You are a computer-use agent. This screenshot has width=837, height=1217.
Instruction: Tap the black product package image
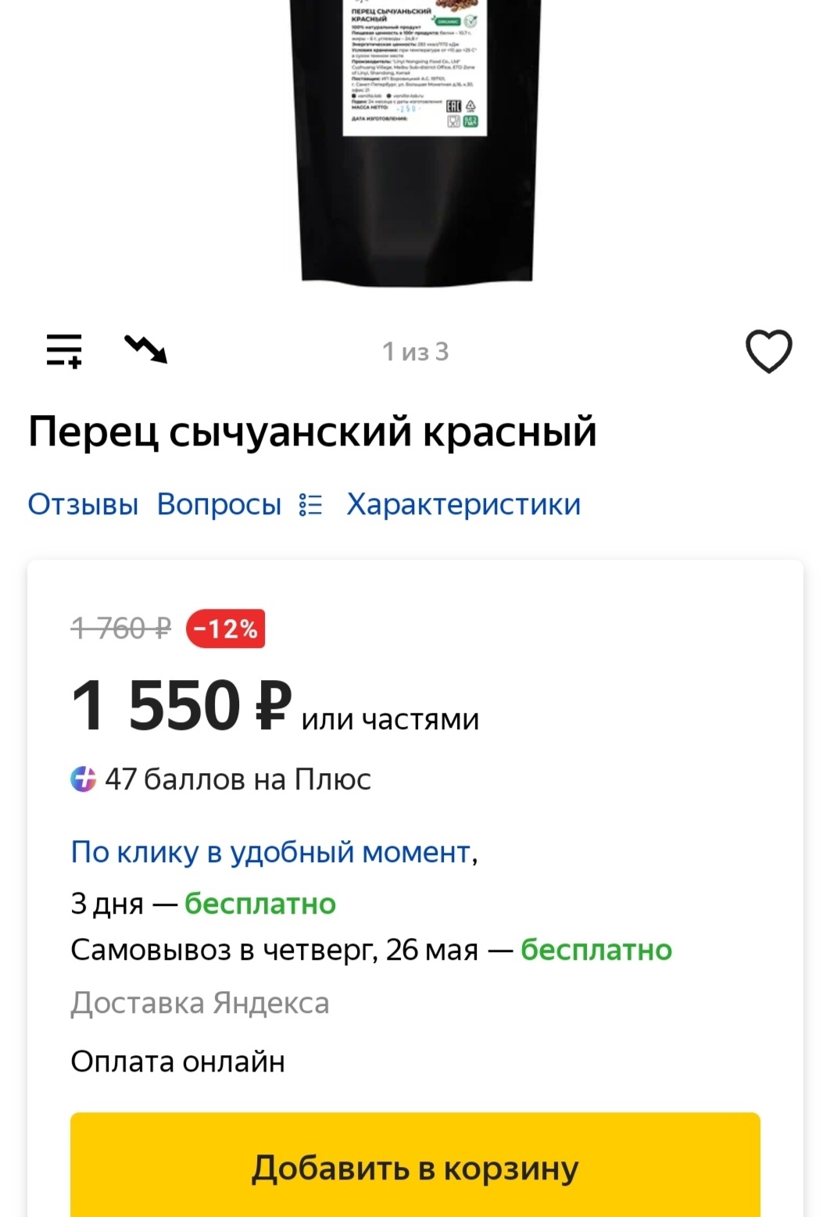(x=416, y=141)
